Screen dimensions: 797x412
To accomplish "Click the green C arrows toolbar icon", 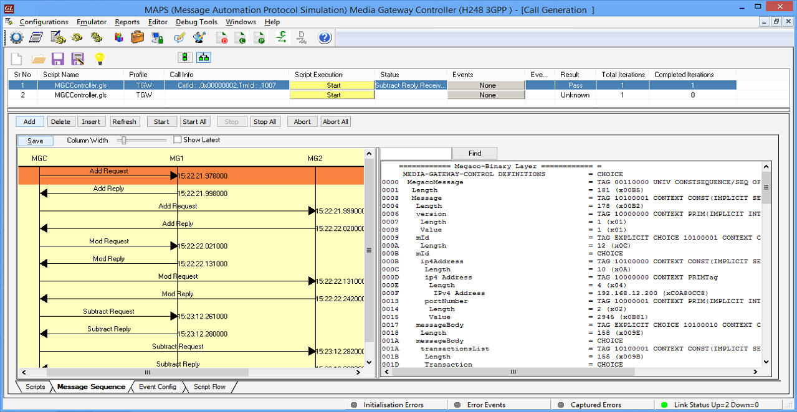I will point(282,37).
